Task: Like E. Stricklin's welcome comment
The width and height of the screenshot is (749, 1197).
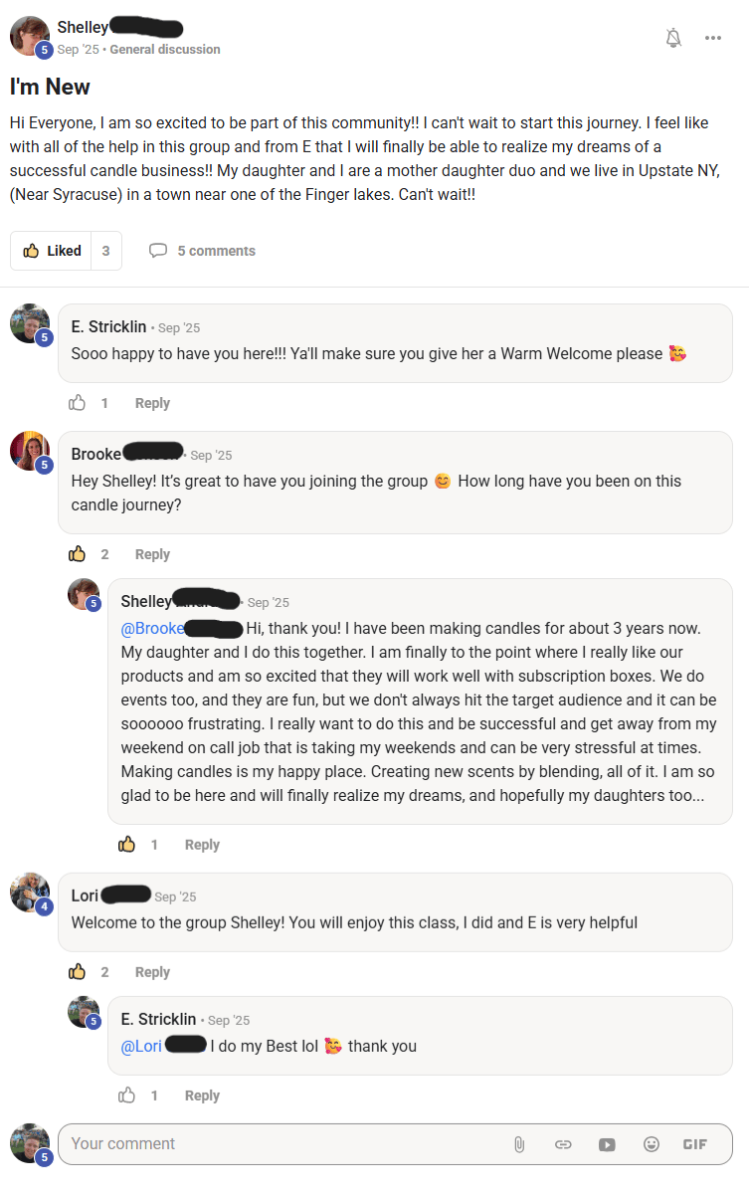Action: [x=78, y=403]
